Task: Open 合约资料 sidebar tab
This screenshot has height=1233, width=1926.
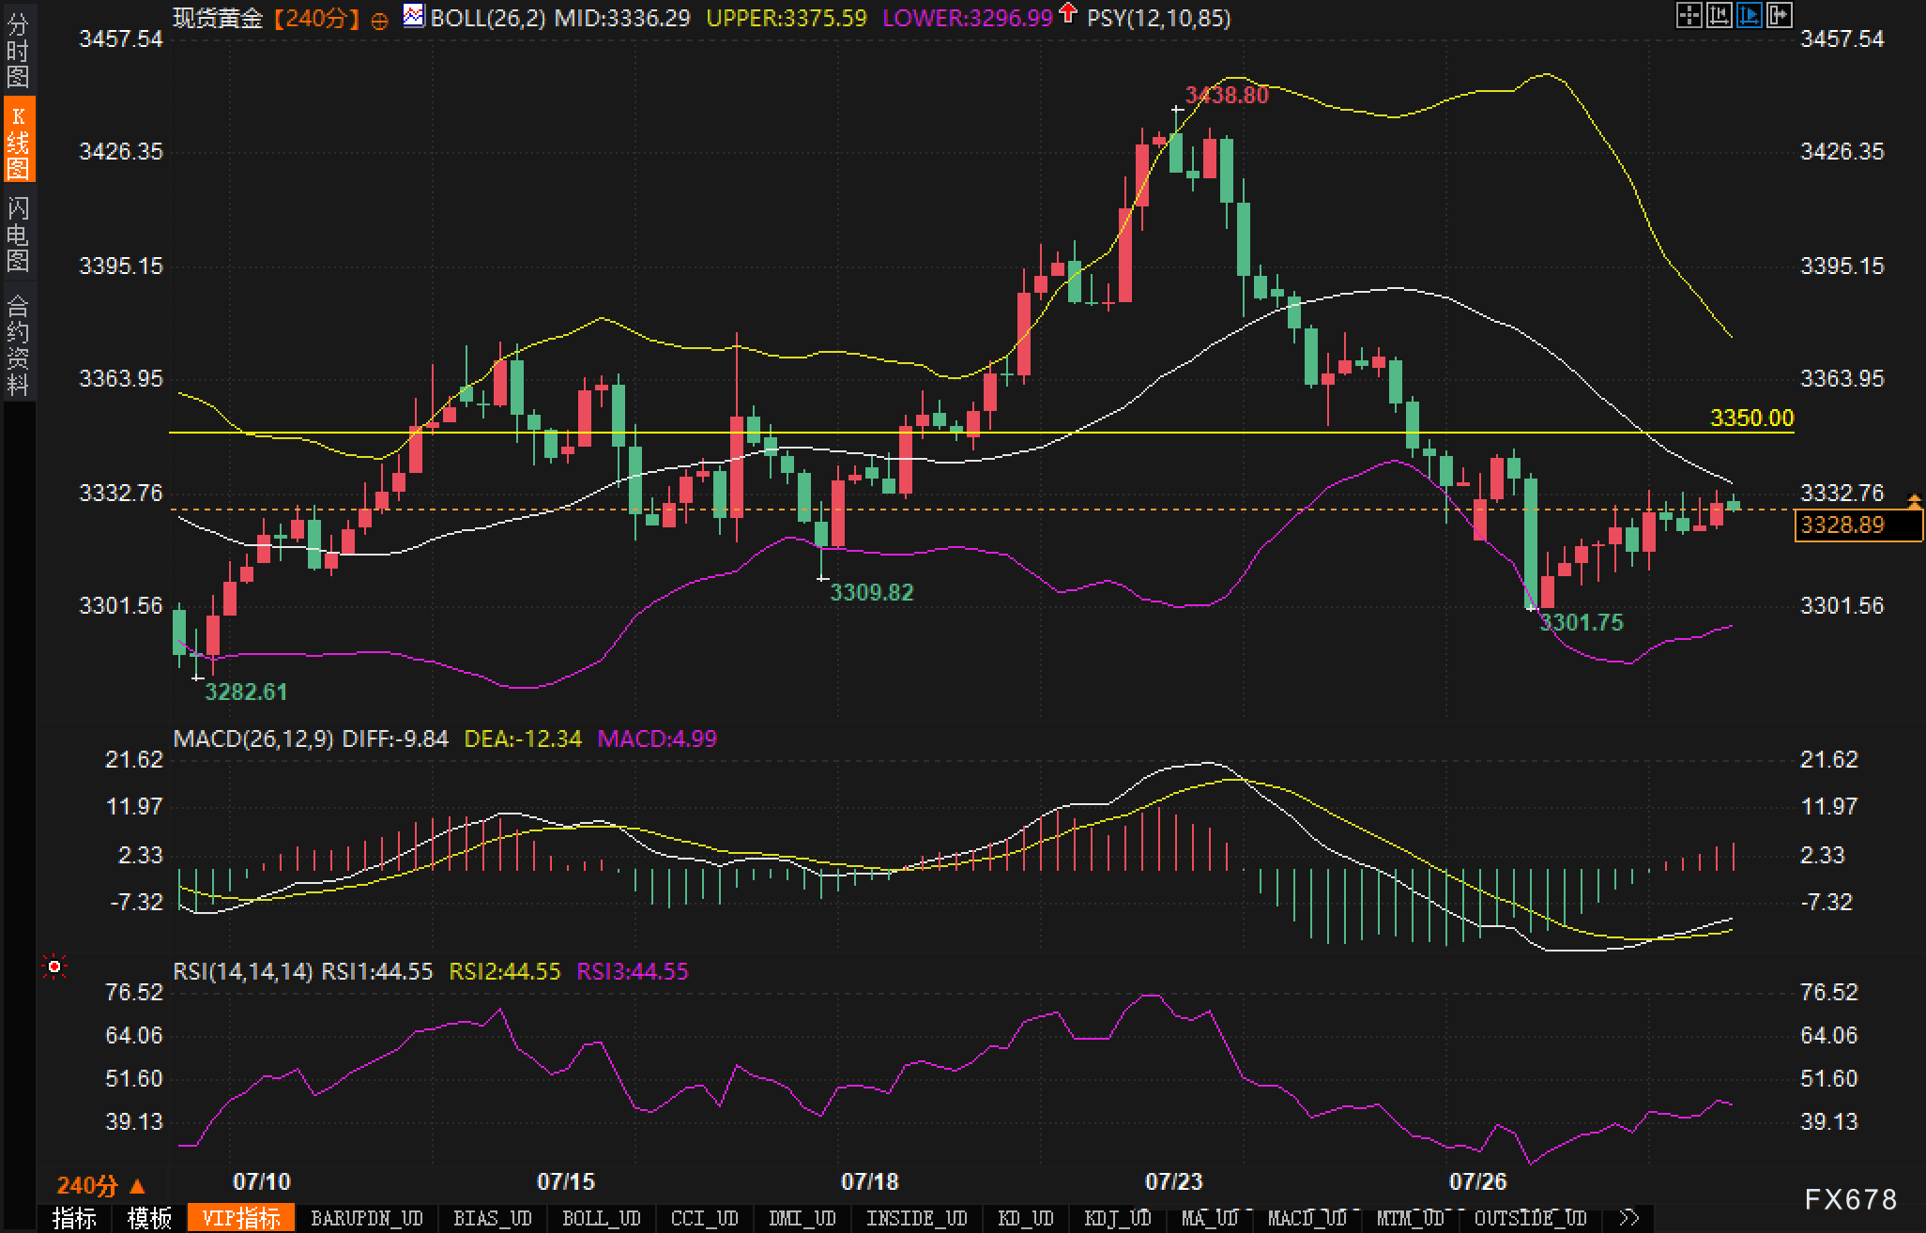Action: click(x=18, y=345)
